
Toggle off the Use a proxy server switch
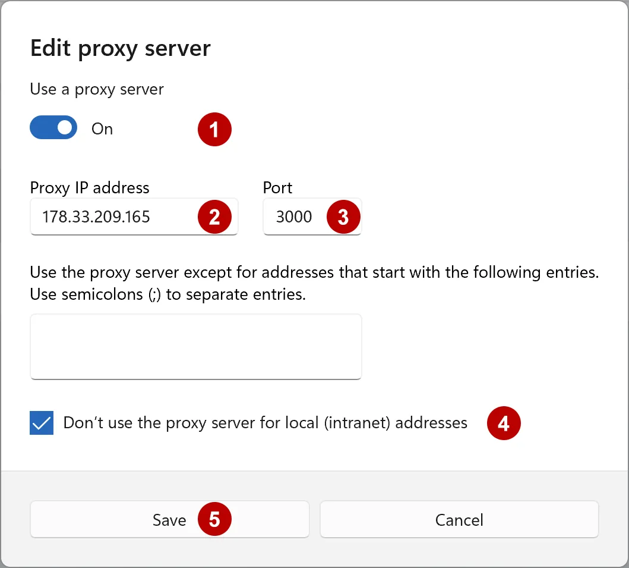(53, 127)
